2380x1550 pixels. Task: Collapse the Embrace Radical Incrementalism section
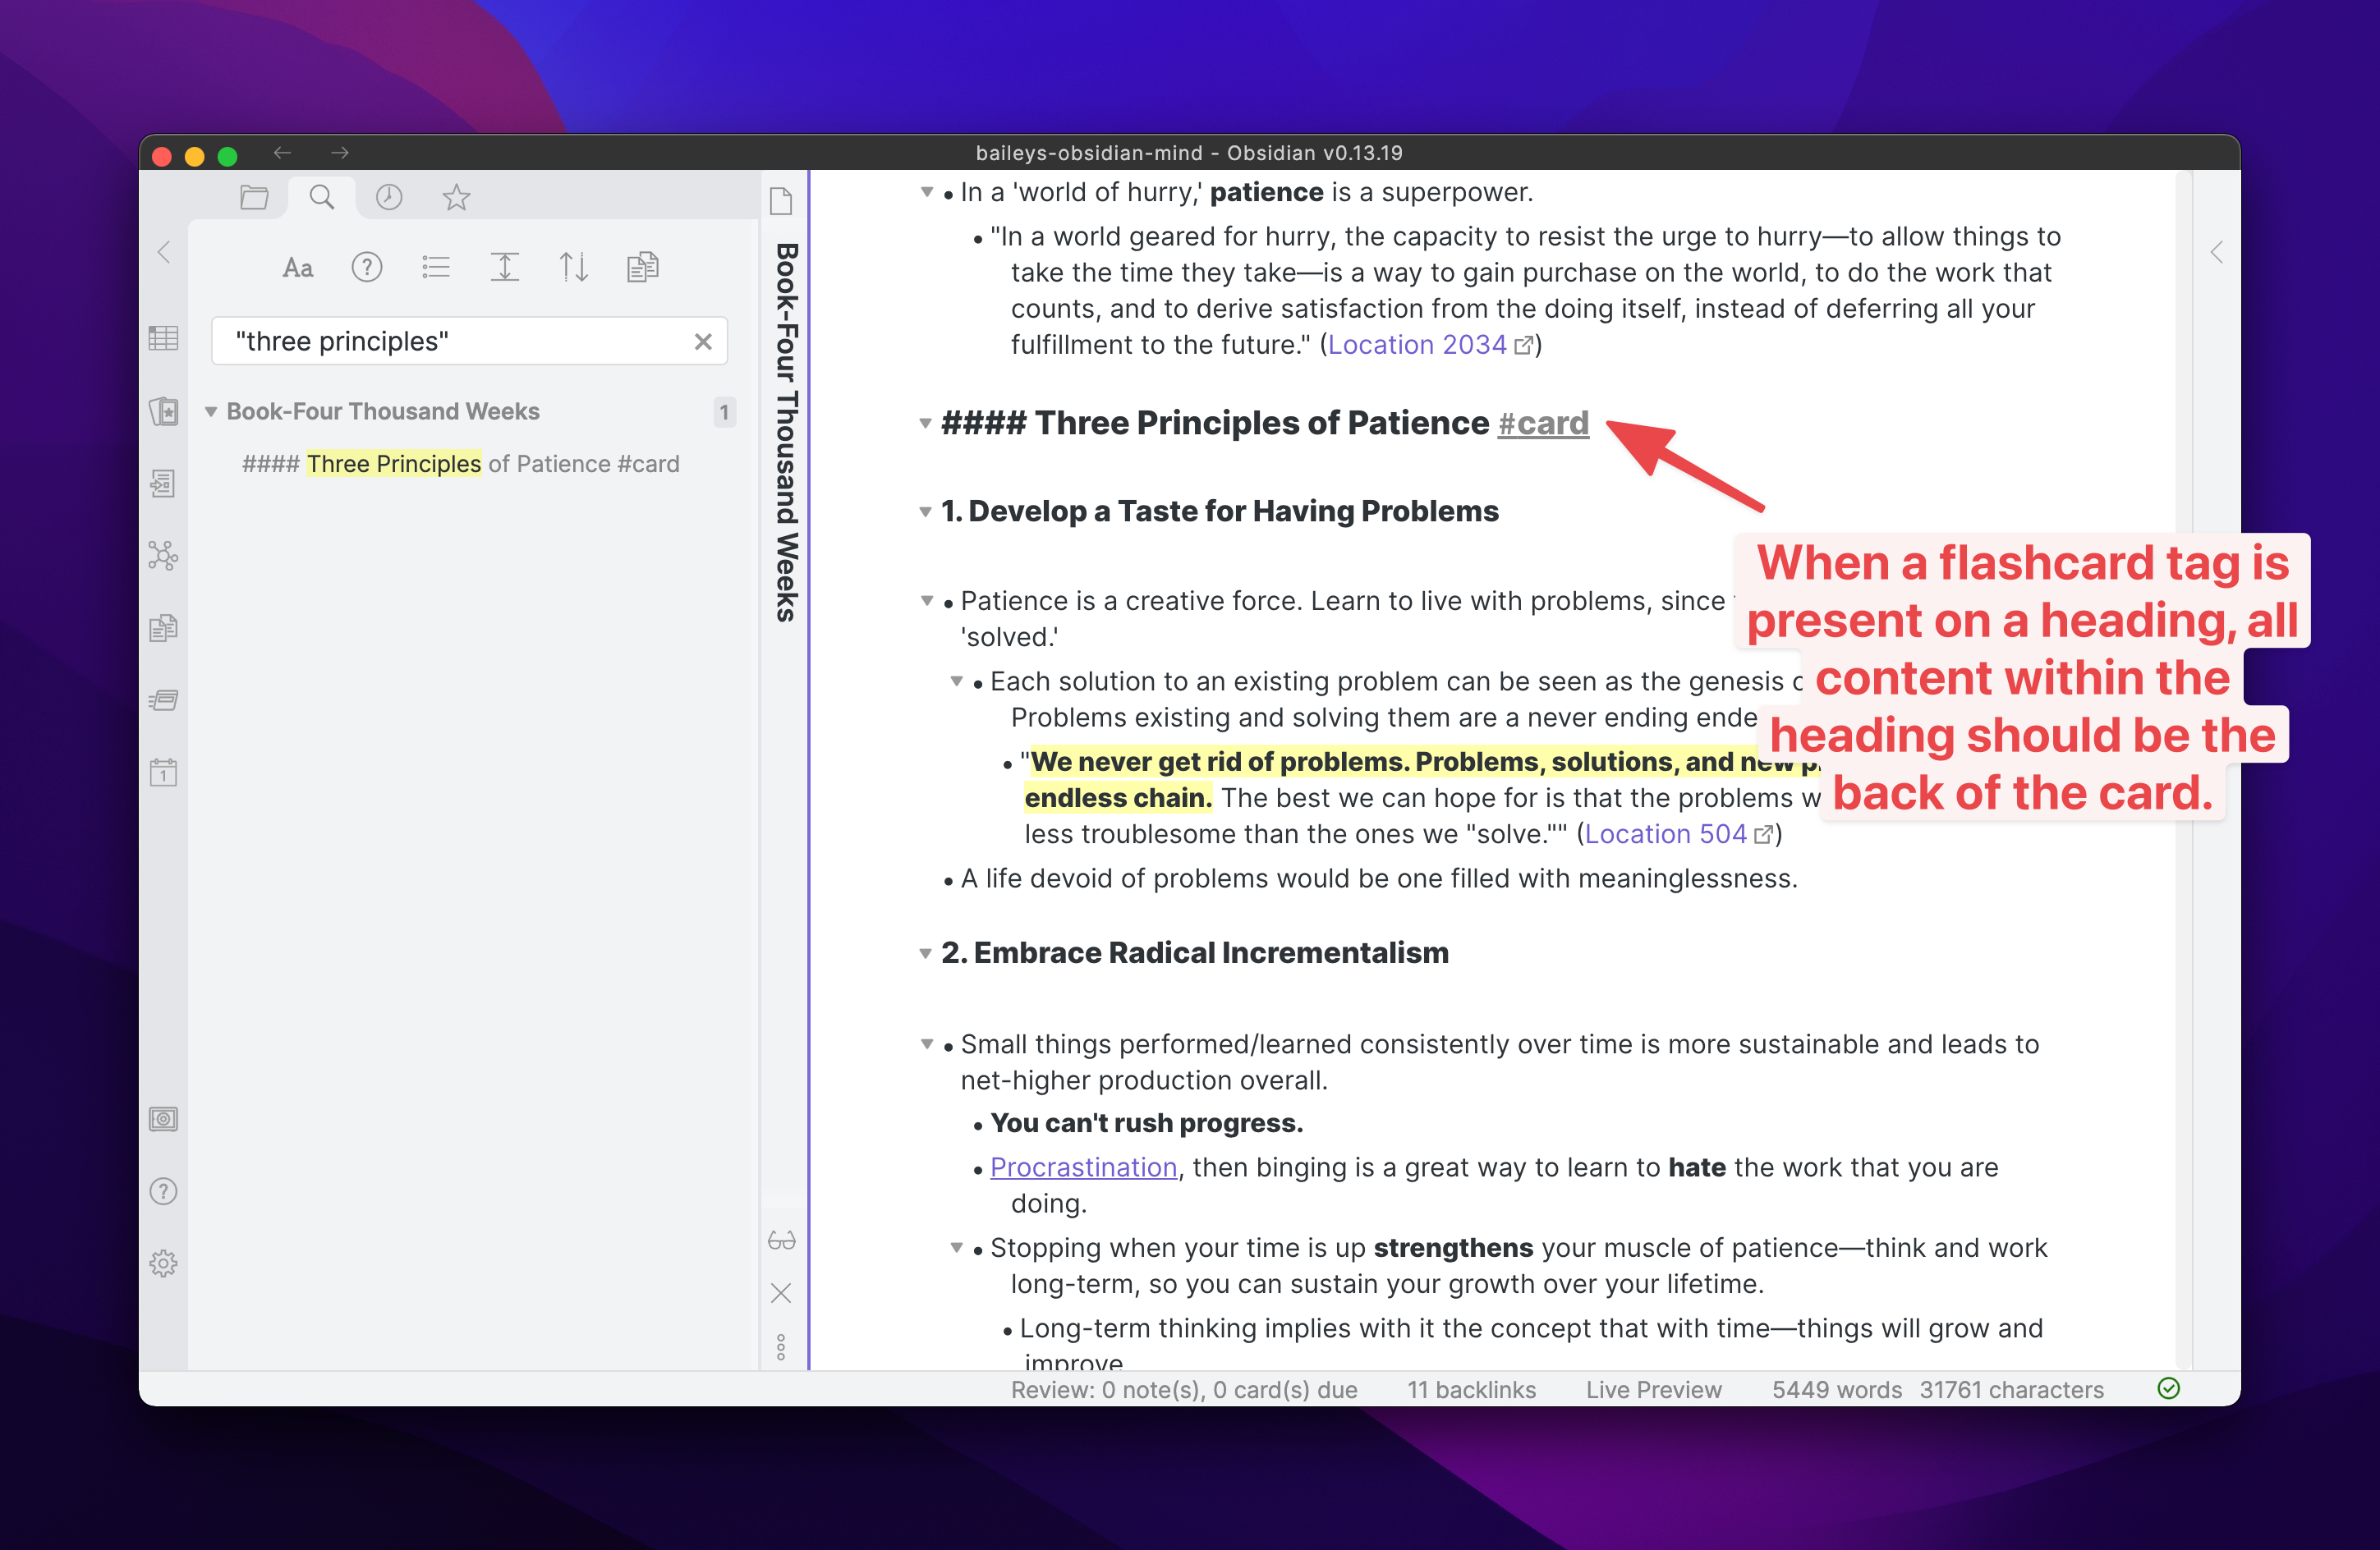pos(926,952)
